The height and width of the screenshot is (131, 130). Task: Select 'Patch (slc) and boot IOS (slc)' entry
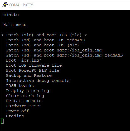pyautogui.click(x=44, y=35)
